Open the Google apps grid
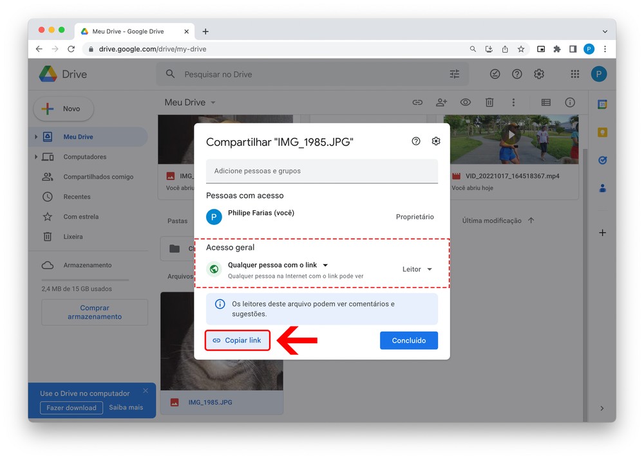The width and height of the screenshot is (644, 459). pyautogui.click(x=575, y=74)
